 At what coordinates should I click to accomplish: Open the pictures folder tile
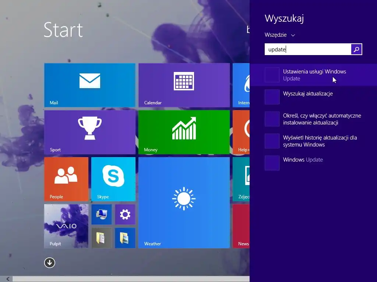(125, 238)
